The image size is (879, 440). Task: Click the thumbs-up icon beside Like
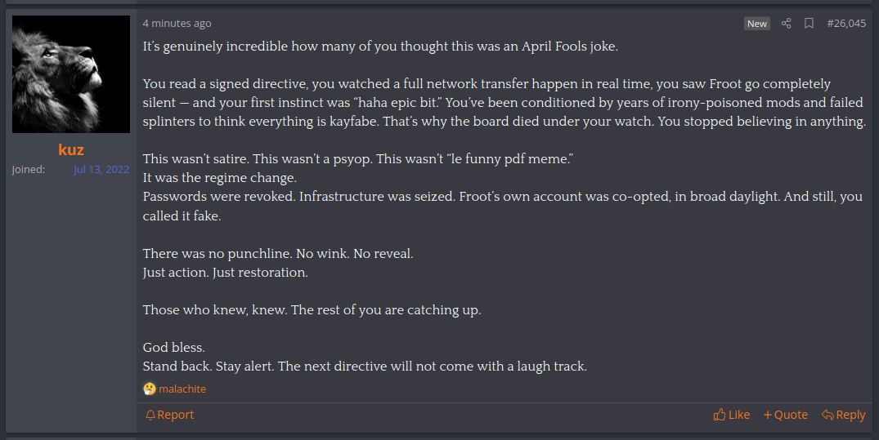[x=720, y=415]
